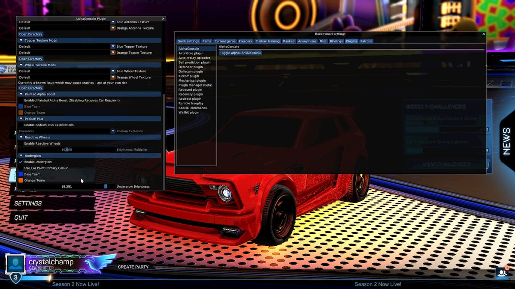This screenshot has width=515, height=289.
Task: Switch to the Bindings tab
Action: (x=336, y=41)
